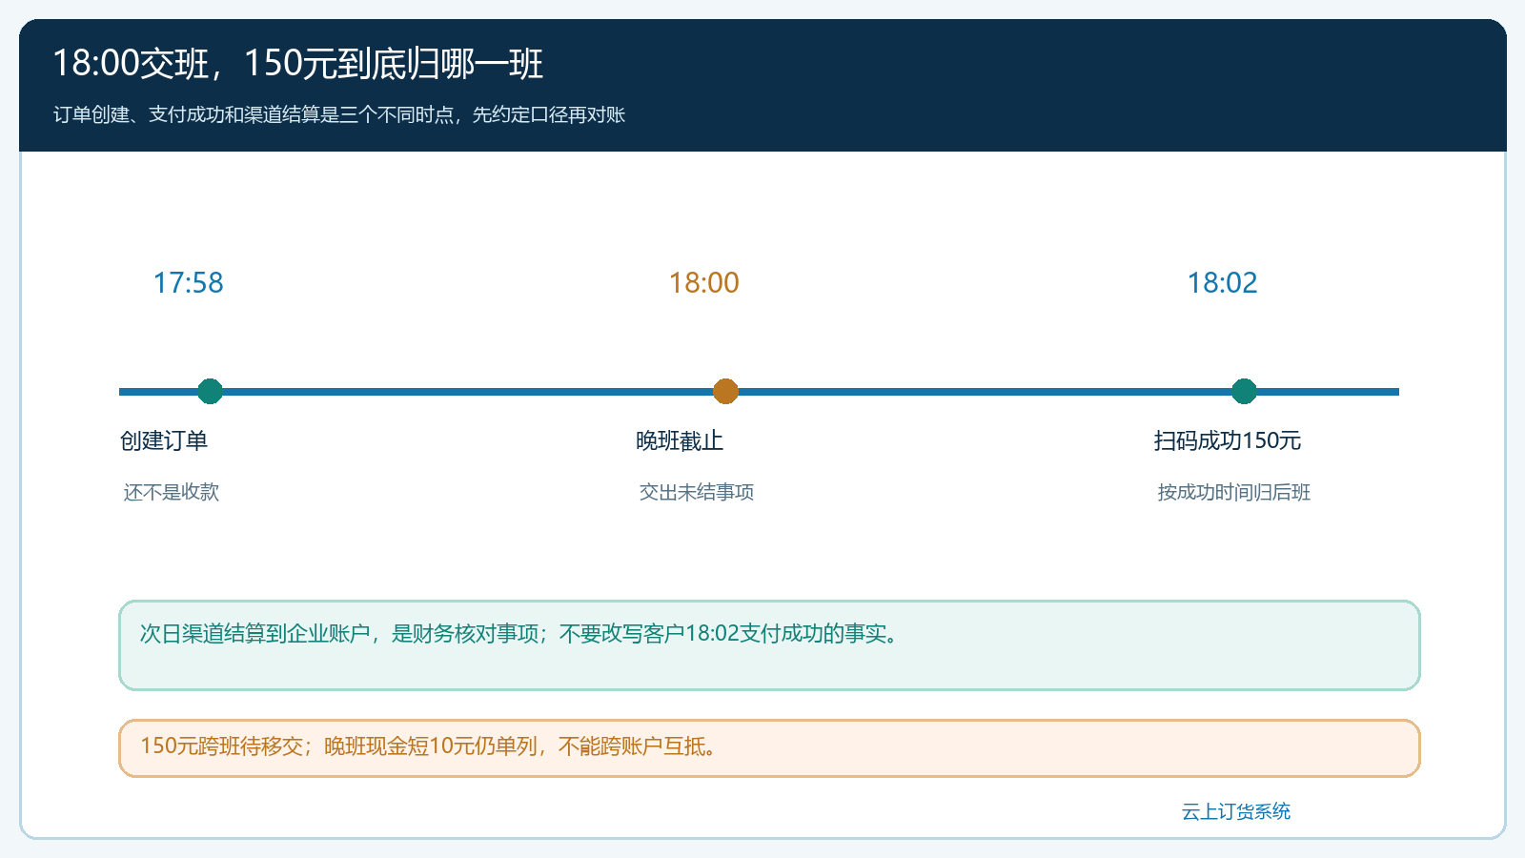Open the 云上订货系统 link
The height and width of the screenshot is (858, 1525).
[1236, 811]
